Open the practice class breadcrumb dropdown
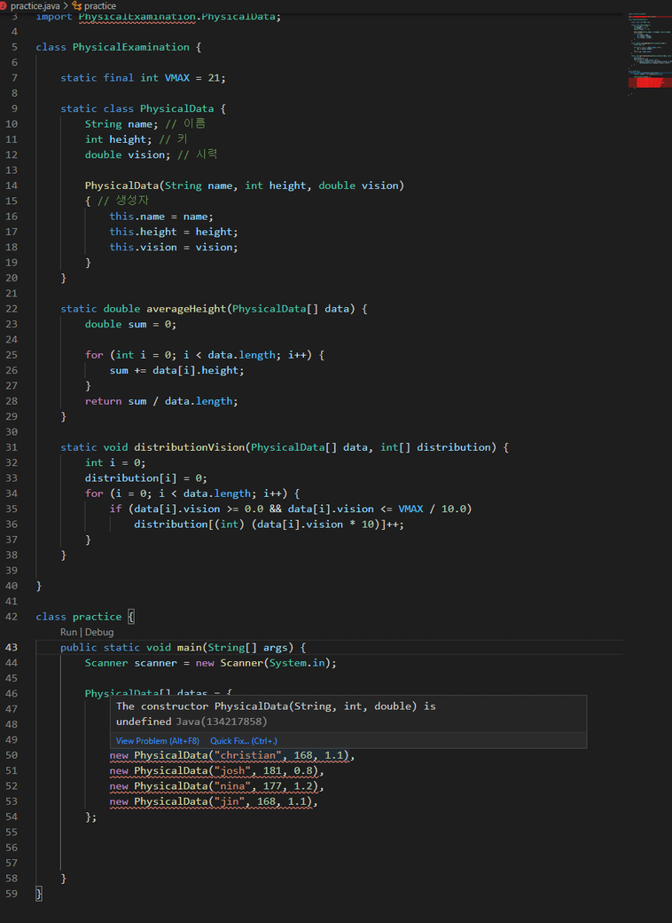This screenshot has width=672, height=923. [99, 5]
